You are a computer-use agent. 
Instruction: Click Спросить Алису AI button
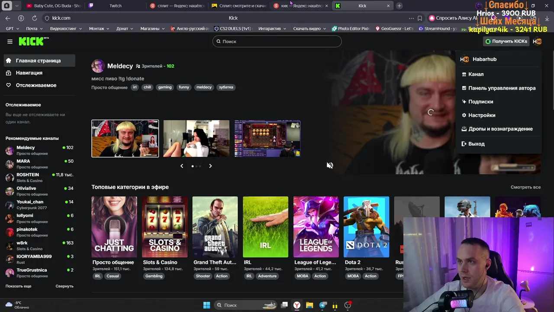coord(452,18)
